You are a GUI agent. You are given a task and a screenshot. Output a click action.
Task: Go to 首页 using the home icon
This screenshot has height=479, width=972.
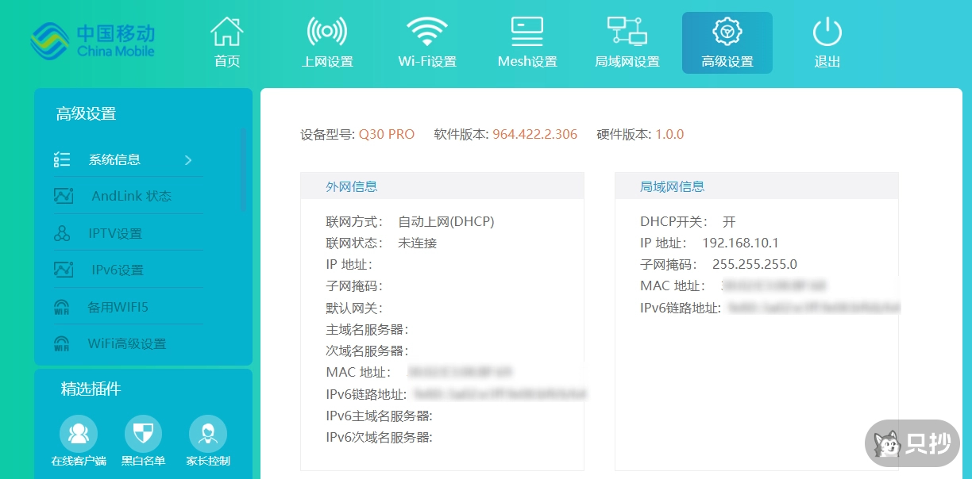tap(226, 30)
